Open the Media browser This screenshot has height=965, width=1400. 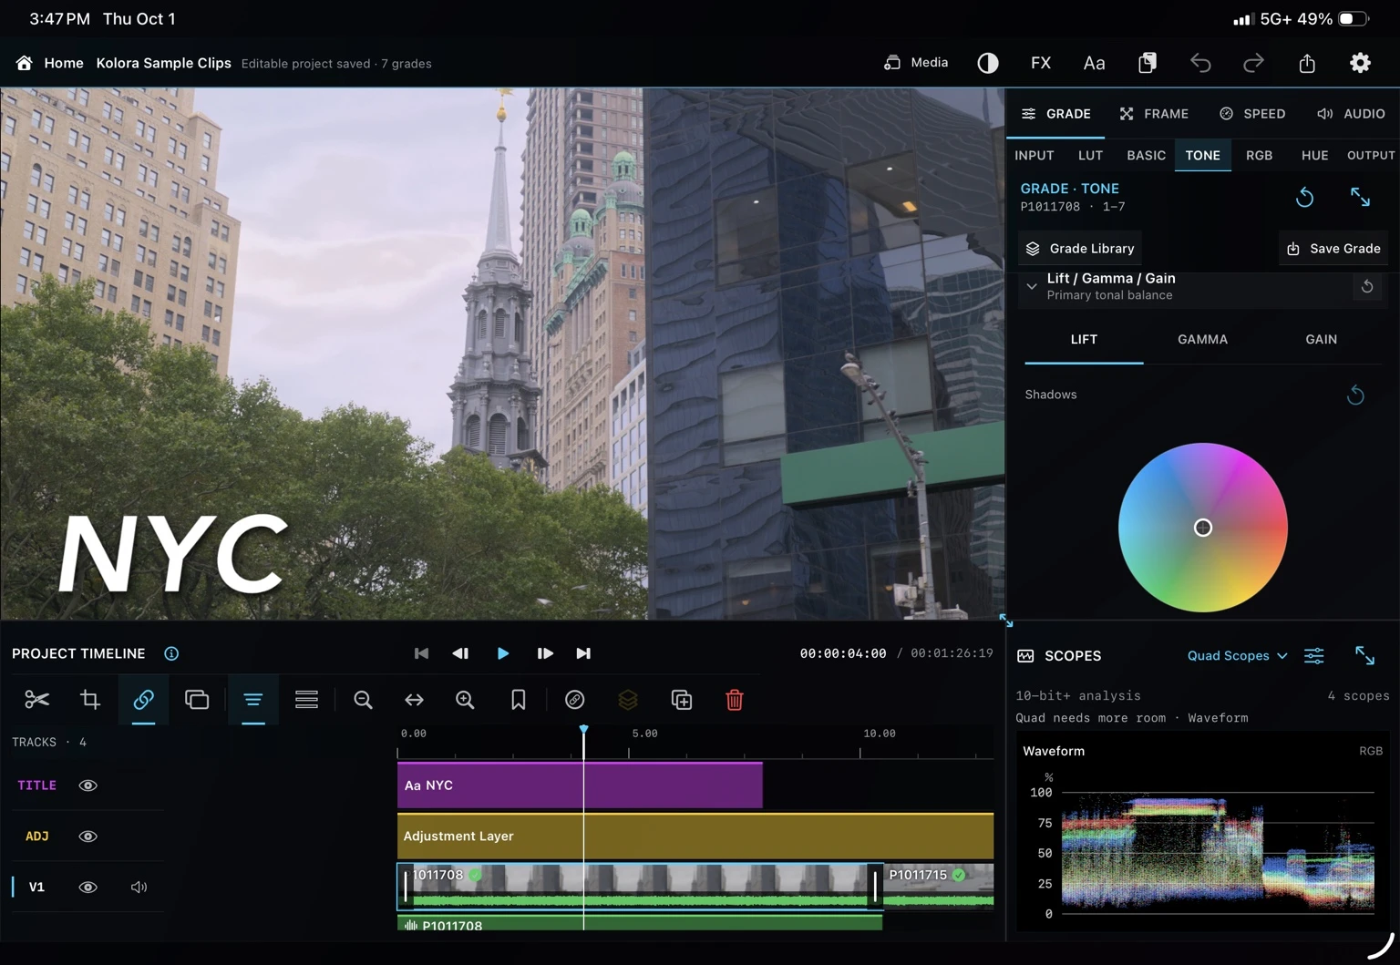pos(916,63)
